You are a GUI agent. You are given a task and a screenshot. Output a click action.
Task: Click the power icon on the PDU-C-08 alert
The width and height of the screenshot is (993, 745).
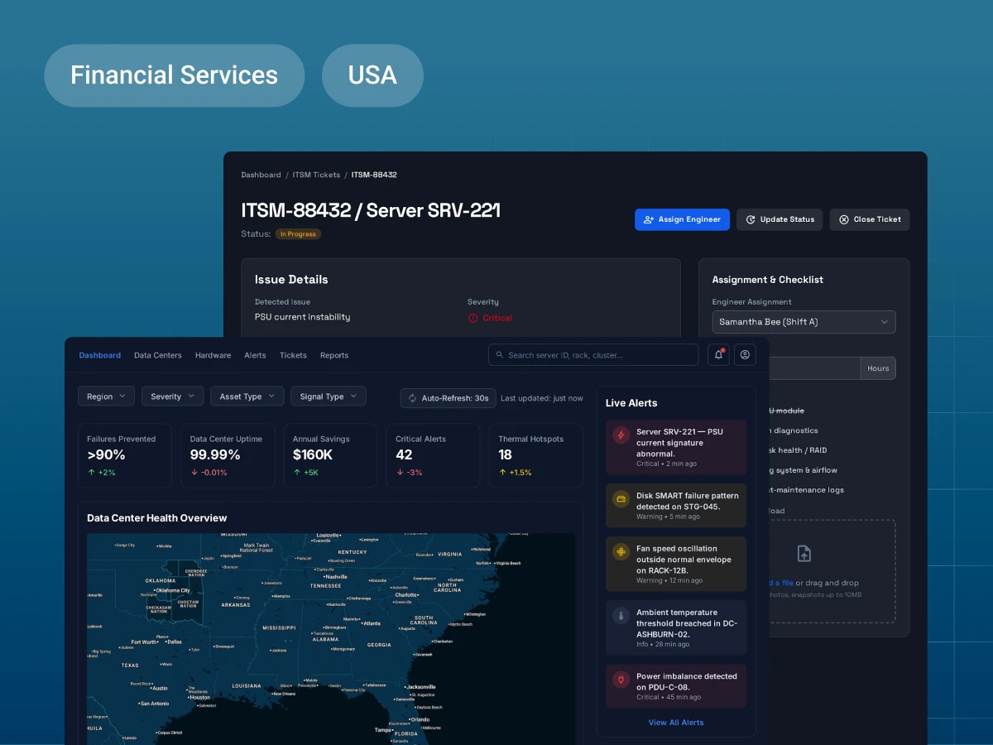tap(619, 679)
